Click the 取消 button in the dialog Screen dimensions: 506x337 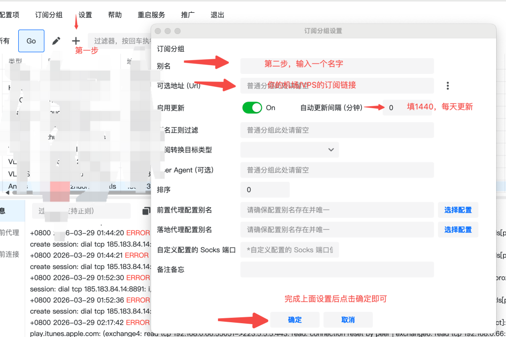click(348, 320)
